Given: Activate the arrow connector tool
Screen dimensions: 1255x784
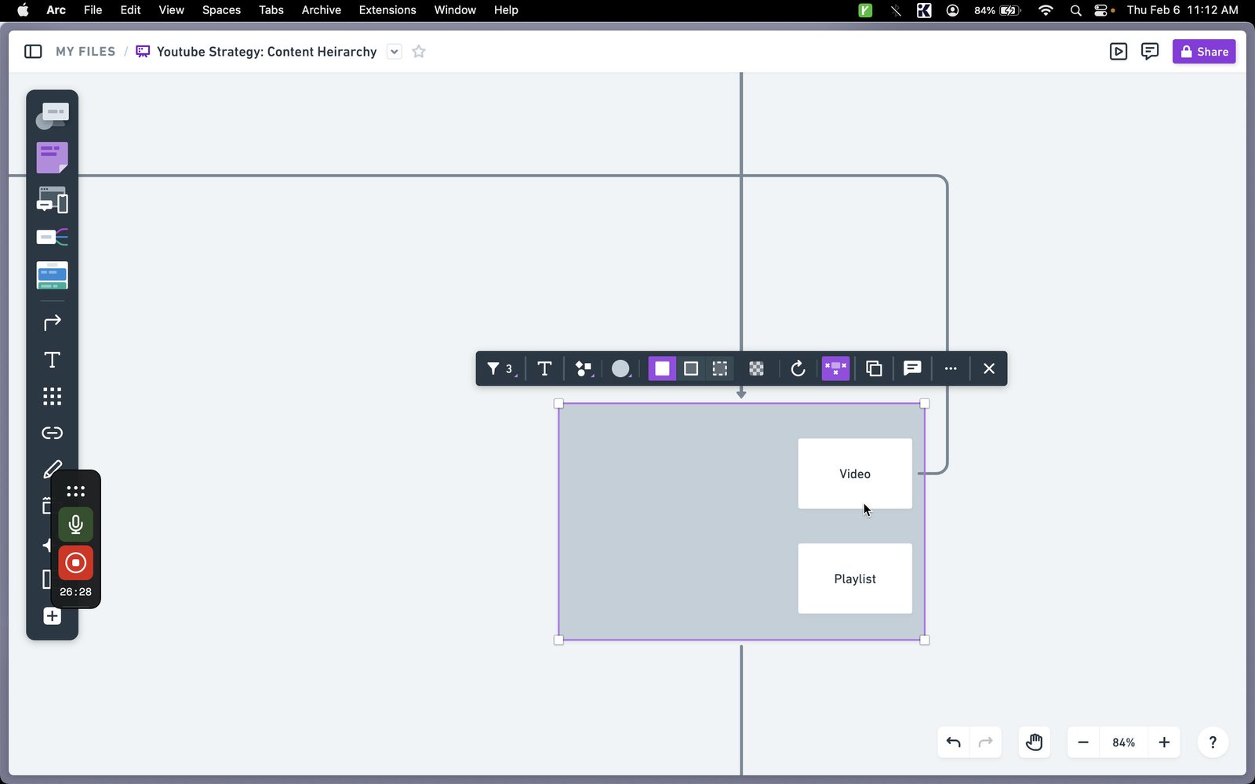Looking at the screenshot, I should click(52, 323).
